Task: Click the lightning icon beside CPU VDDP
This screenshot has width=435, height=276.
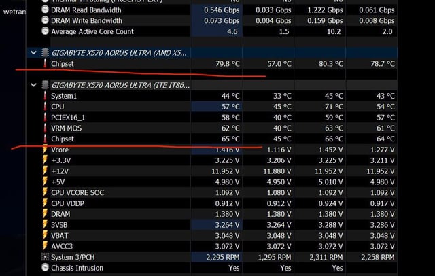Action: (45, 203)
